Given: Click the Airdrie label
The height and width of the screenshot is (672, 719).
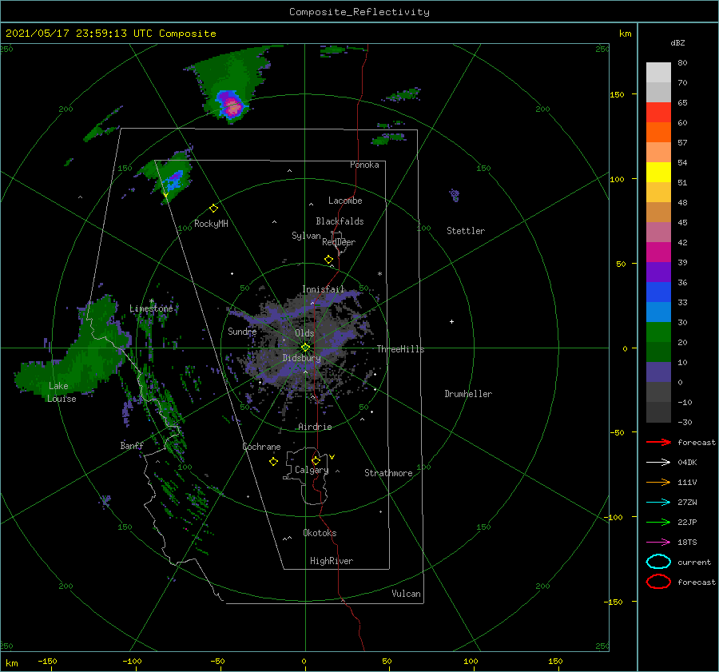Looking at the screenshot, I should (315, 427).
